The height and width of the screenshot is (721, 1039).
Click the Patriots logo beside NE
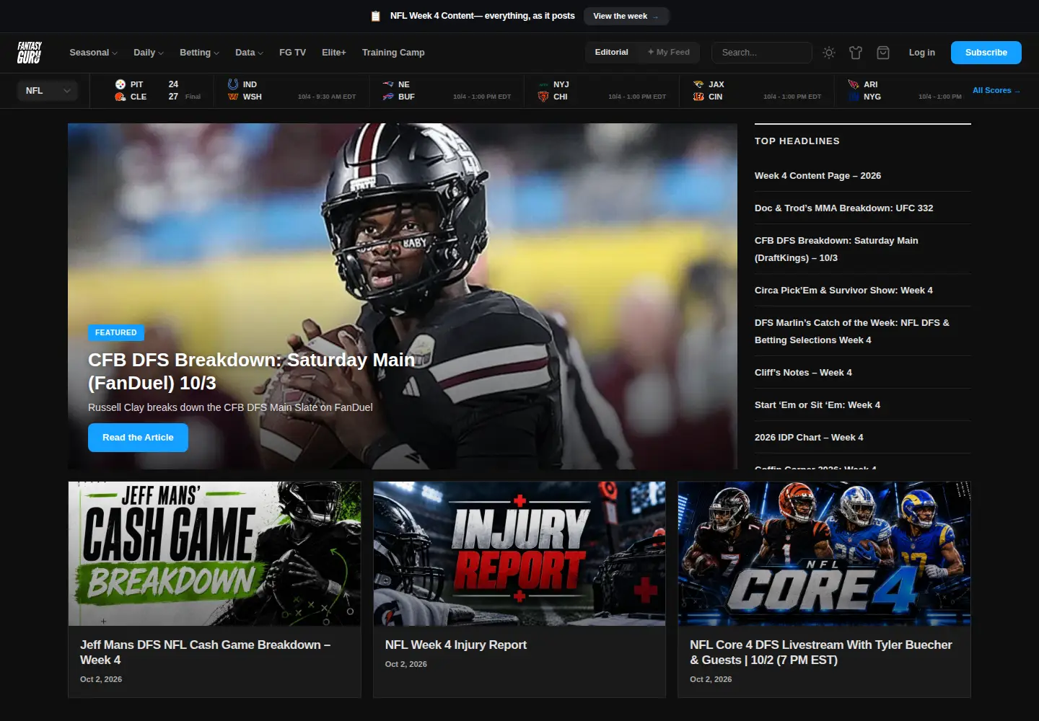[388, 84]
